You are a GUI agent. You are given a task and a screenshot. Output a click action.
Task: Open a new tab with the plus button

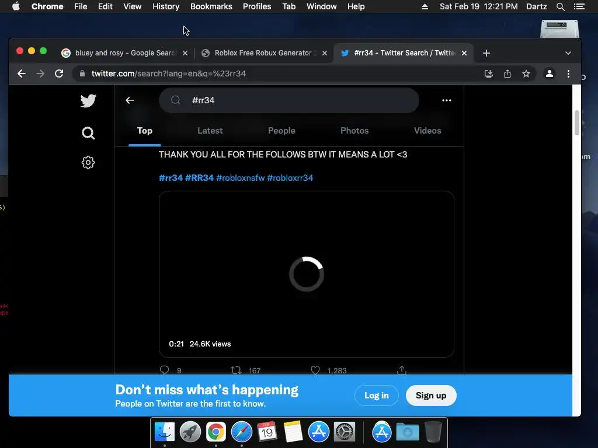[486, 53]
